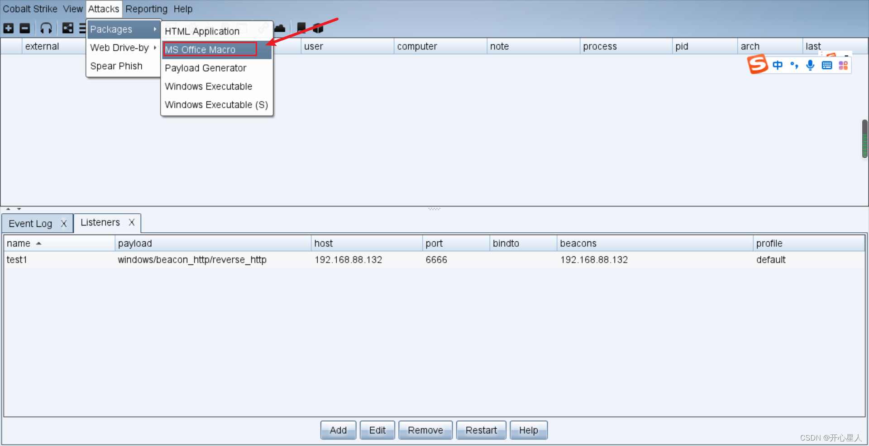The image size is (869, 446).
Task: Toggle Chinese/English input mode button
Action: coord(778,65)
